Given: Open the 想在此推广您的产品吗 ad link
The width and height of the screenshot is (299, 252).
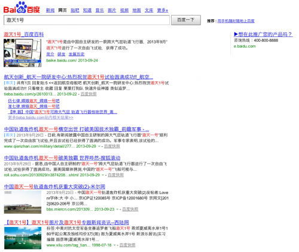Looking at the screenshot, I should coord(263,34).
